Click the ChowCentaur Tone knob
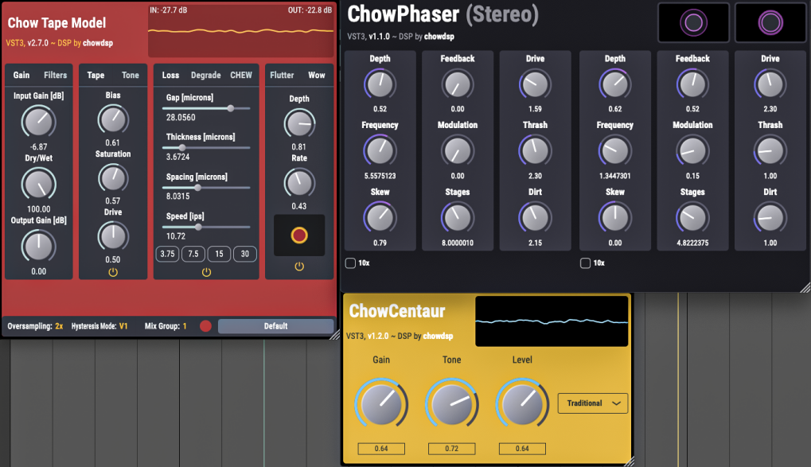 point(451,404)
